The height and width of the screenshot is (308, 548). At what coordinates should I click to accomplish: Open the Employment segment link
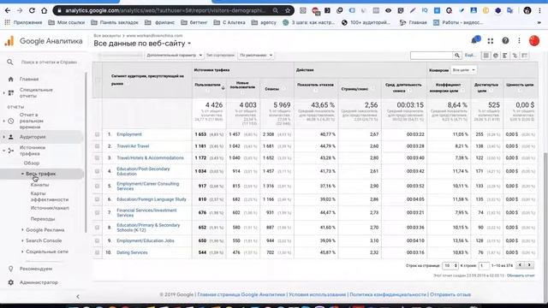click(129, 134)
